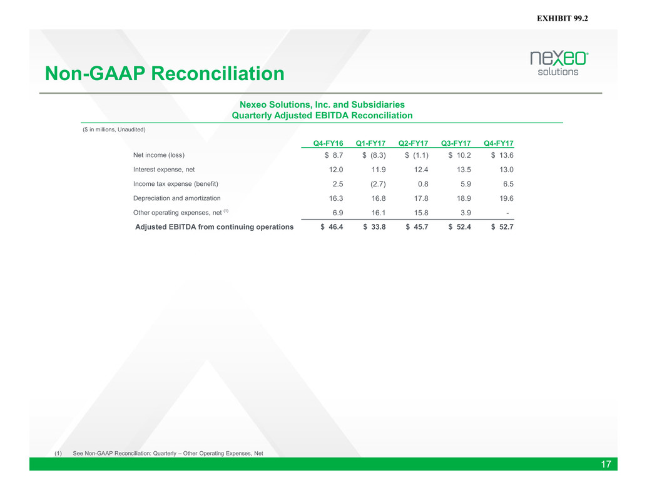This screenshot has width=647, height=500.
Task: Click the Other operating expenses, net row label
Action: [x=180, y=213]
